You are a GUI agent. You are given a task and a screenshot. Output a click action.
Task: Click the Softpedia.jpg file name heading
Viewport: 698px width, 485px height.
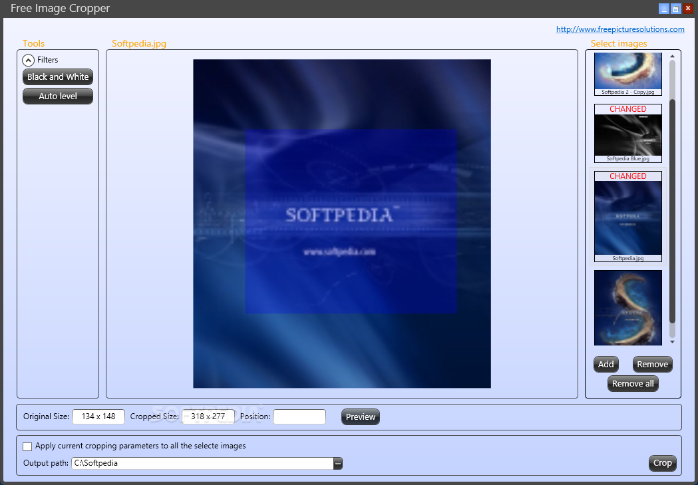click(139, 44)
